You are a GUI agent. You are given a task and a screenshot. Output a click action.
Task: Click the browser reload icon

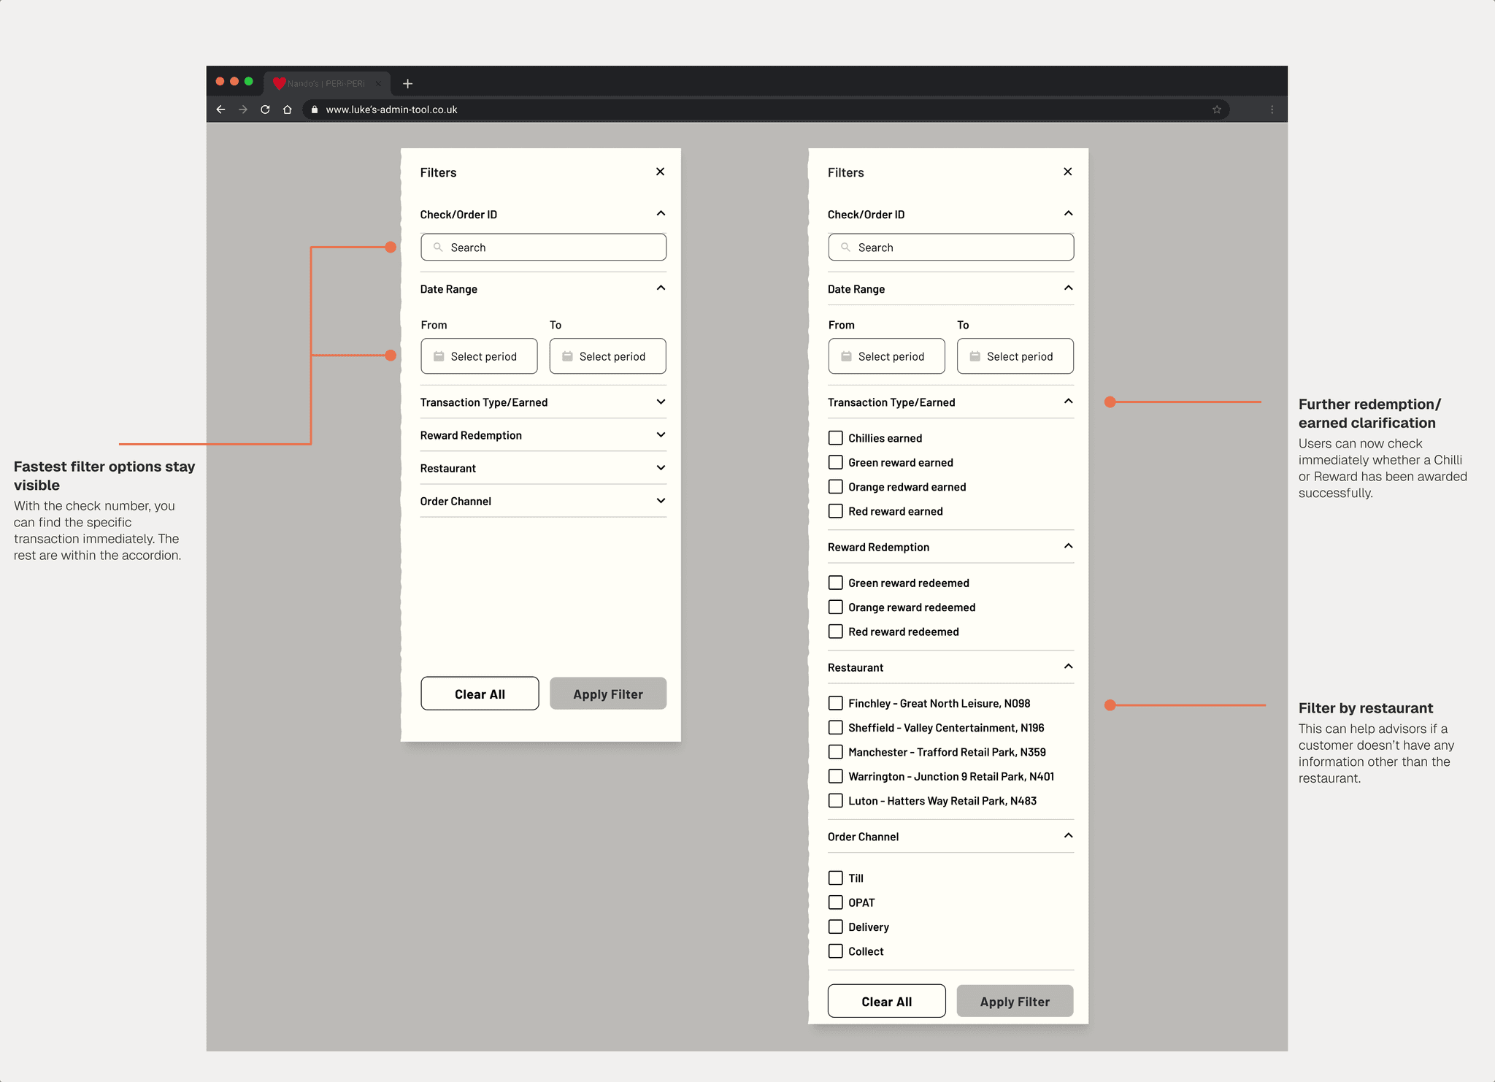(265, 110)
